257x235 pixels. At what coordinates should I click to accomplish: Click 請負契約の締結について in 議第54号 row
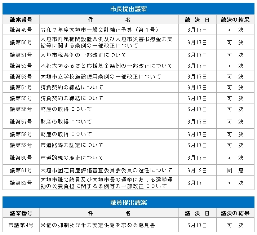pyautogui.click(x=72, y=87)
